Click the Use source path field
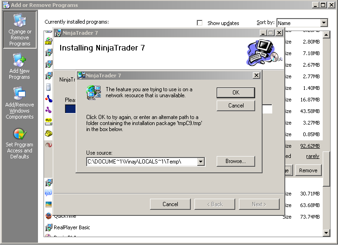 click(142, 162)
